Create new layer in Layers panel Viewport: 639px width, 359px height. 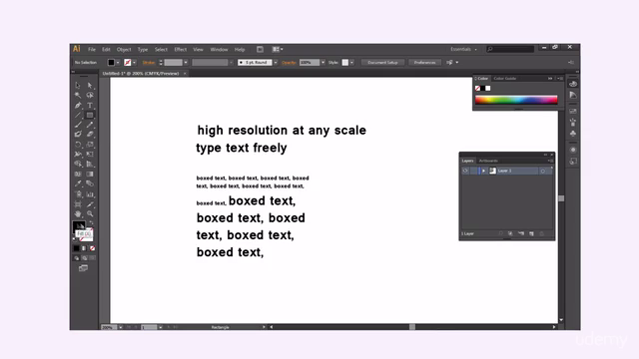[531, 233]
